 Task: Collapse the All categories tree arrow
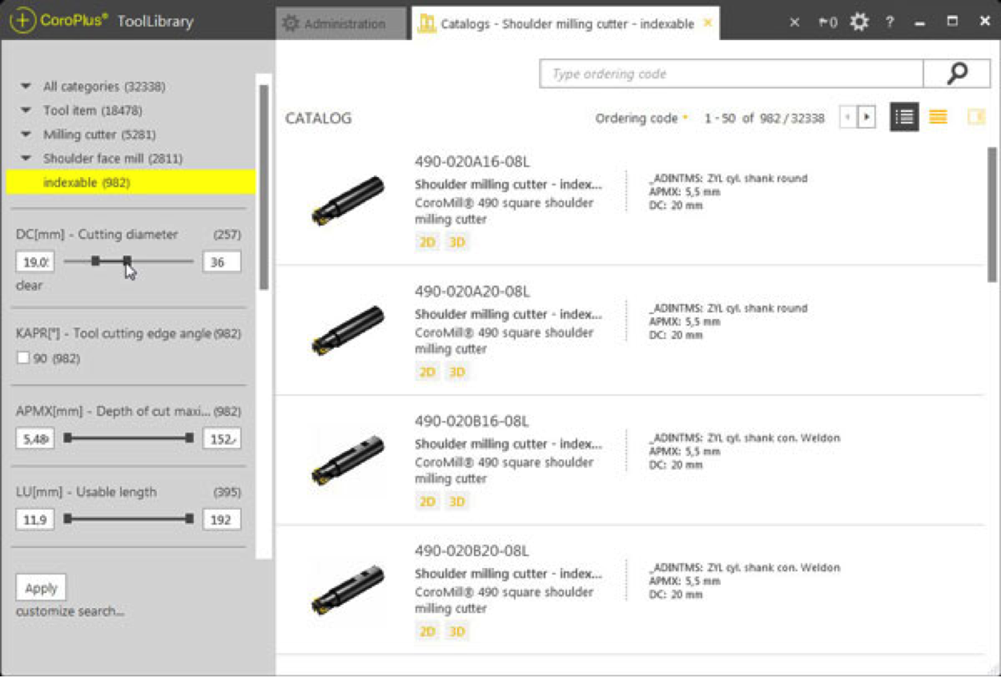(x=26, y=87)
